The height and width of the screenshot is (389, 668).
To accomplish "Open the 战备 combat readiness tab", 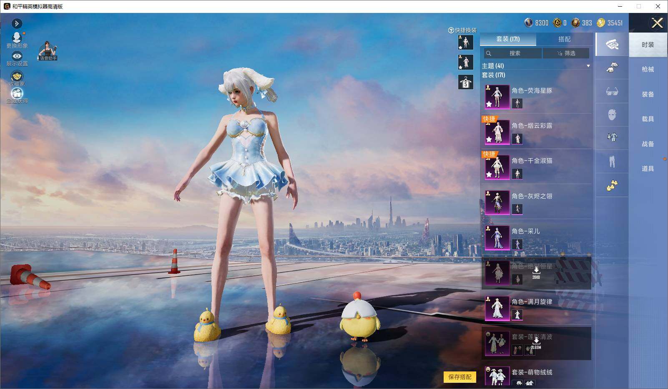I will click(x=648, y=144).
